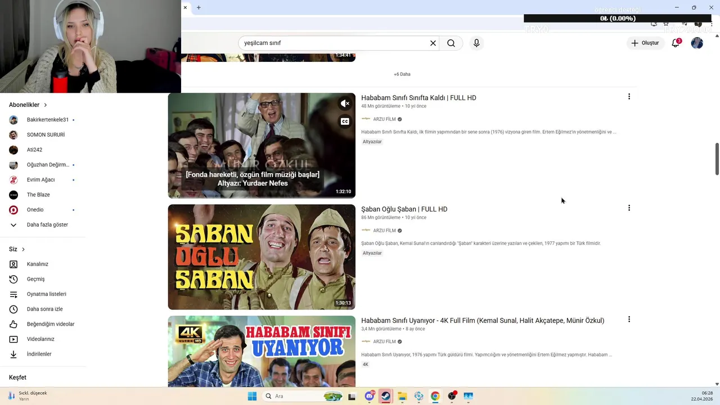720x405 pixels.
Task: Open Google Chrome from the taskbar
Action: pyautogui.click(x=435, y=396)
